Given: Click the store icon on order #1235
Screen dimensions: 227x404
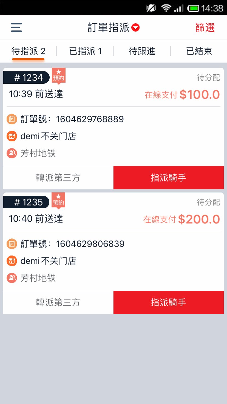Looking at the screenshot, I should tap(12, 261).
